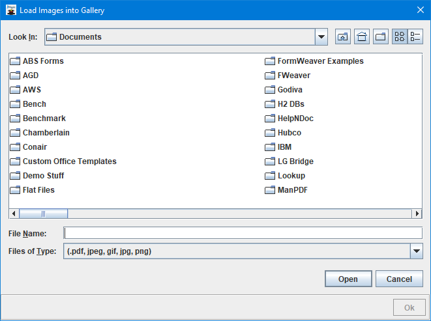
Task: Click the Cancel button
Action: [399, 279]
